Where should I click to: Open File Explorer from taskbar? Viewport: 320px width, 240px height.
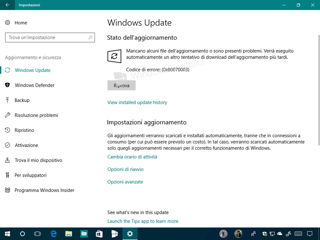click(x=69, y=234)
